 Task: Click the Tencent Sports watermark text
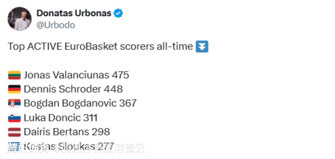click(76, 148)
